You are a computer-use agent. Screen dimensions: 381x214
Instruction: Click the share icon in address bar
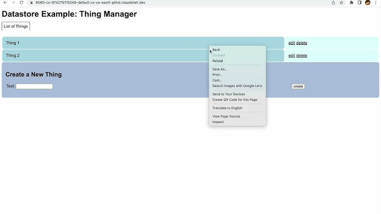[x=333, y=2]
